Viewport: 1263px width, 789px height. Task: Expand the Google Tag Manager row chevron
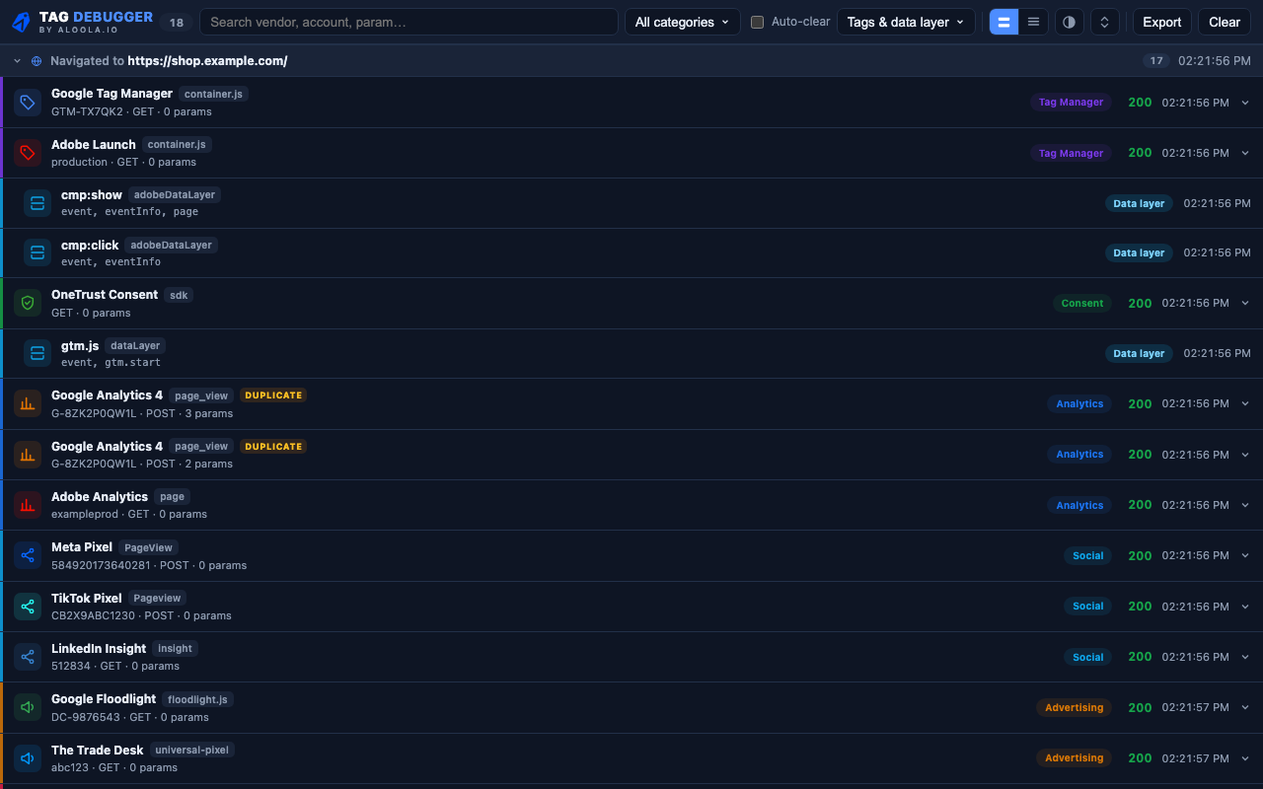(x=1245, y=103)
